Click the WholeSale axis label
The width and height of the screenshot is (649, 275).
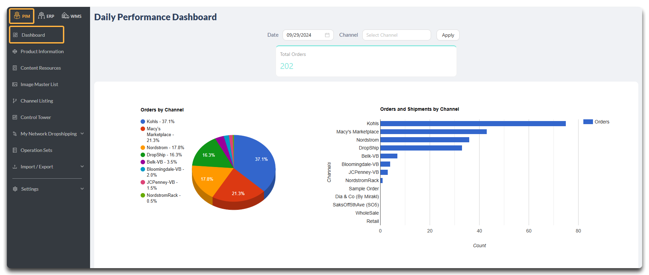click(x=367, y=213)
